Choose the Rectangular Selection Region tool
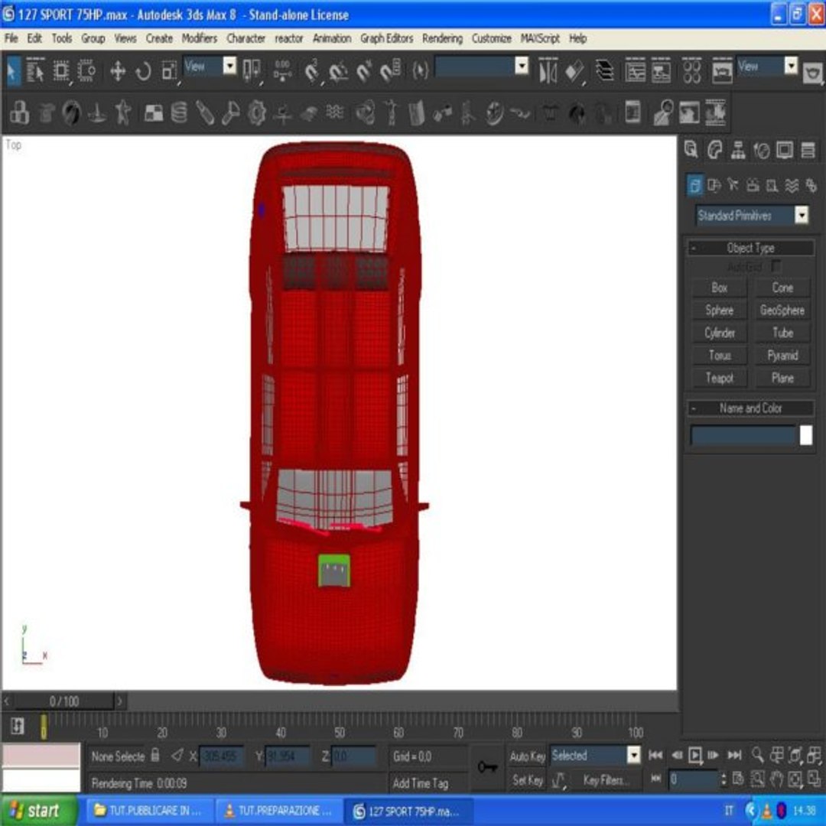826x826 pixels. [x=61, y=71]
